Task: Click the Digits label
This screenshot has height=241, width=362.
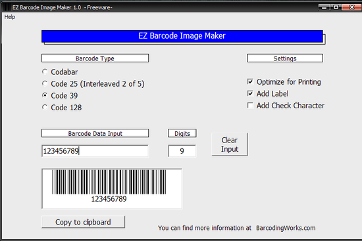Action: [182, 133]
